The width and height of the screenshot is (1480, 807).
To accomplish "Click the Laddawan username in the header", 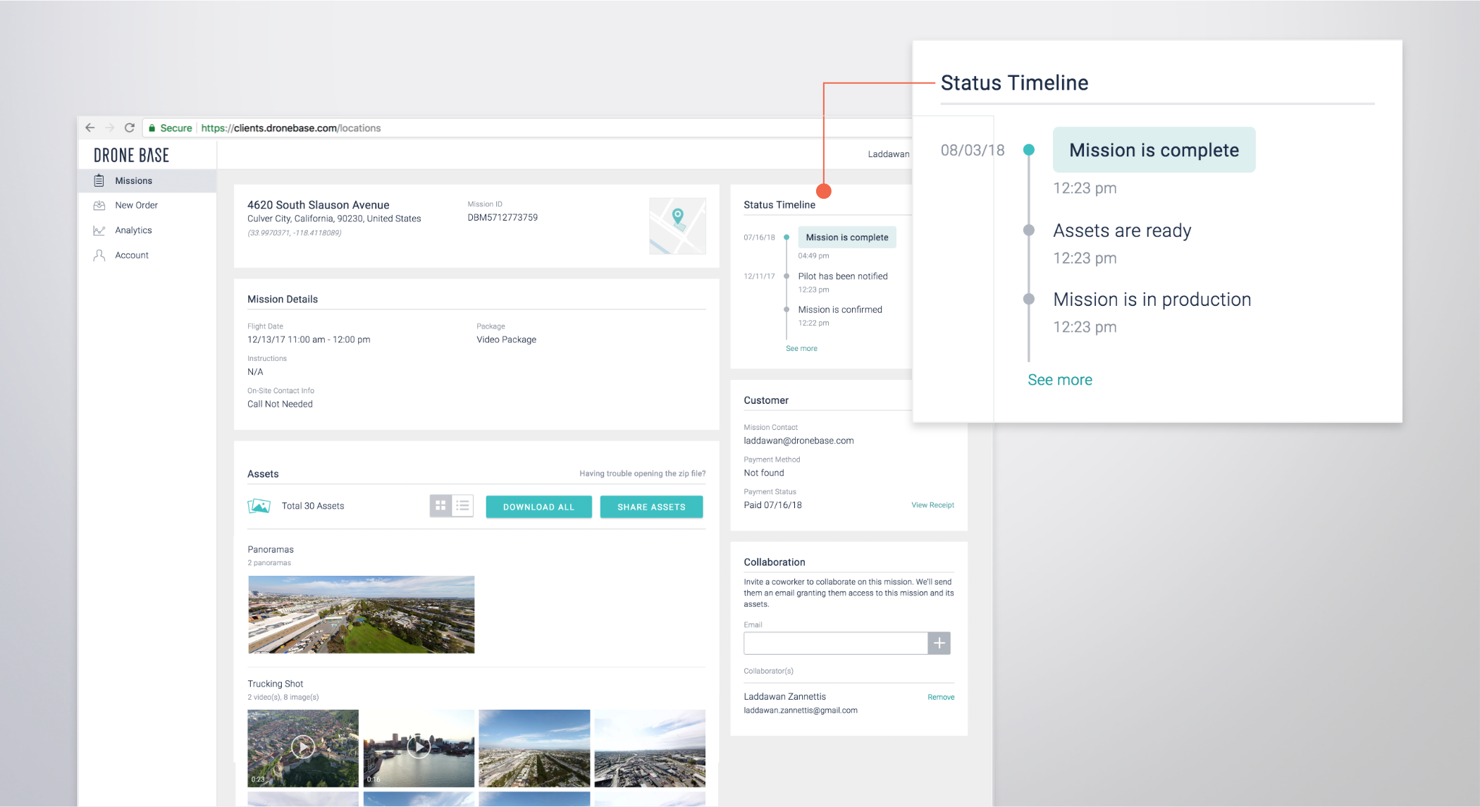I will point(888,154).
